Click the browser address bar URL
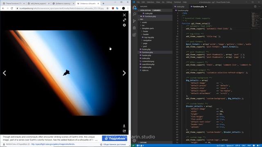Screen dimensions: 262x147 point(61,8)
